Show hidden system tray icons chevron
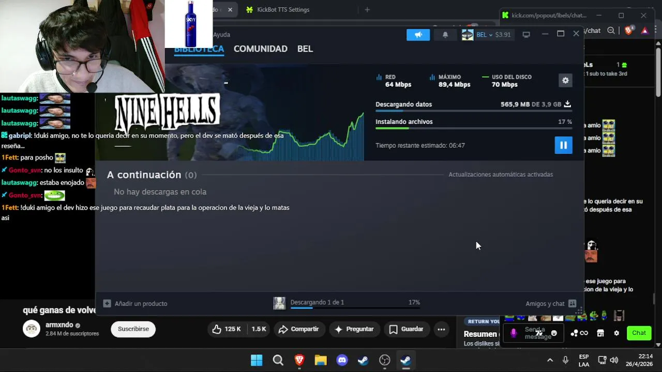This screenshot has width=662, height=372. point(550,360)
